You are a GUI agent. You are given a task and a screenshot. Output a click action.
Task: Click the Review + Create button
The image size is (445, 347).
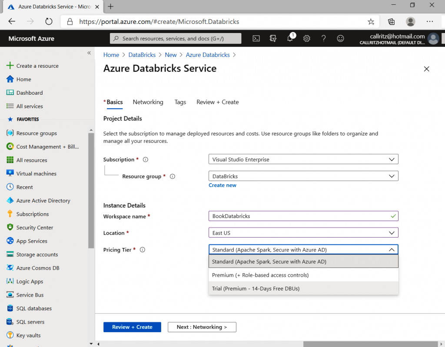click(x=132, y=327)
